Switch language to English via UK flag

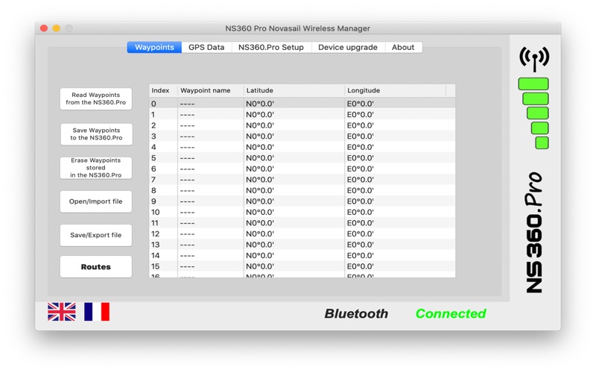[62, 312]
